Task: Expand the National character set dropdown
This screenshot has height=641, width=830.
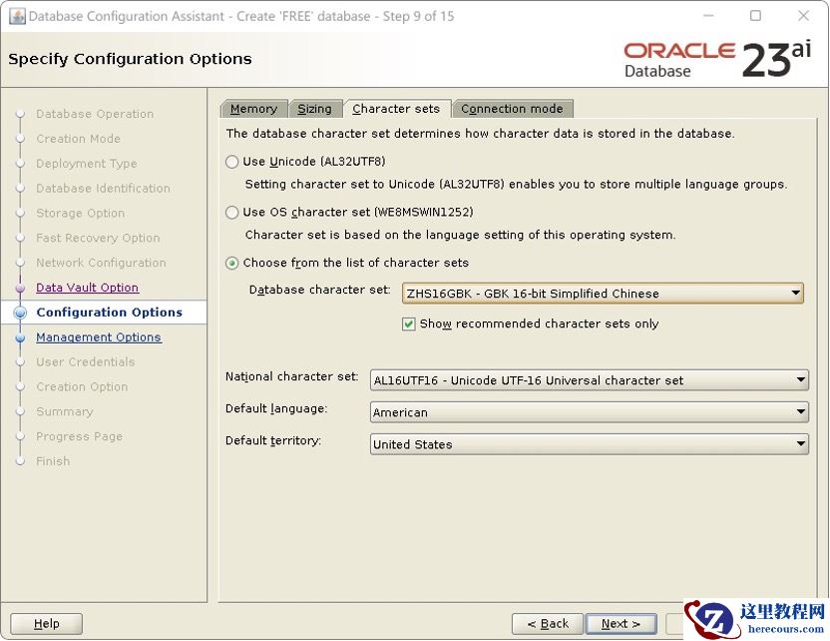Action: click(x=590, y=380)
